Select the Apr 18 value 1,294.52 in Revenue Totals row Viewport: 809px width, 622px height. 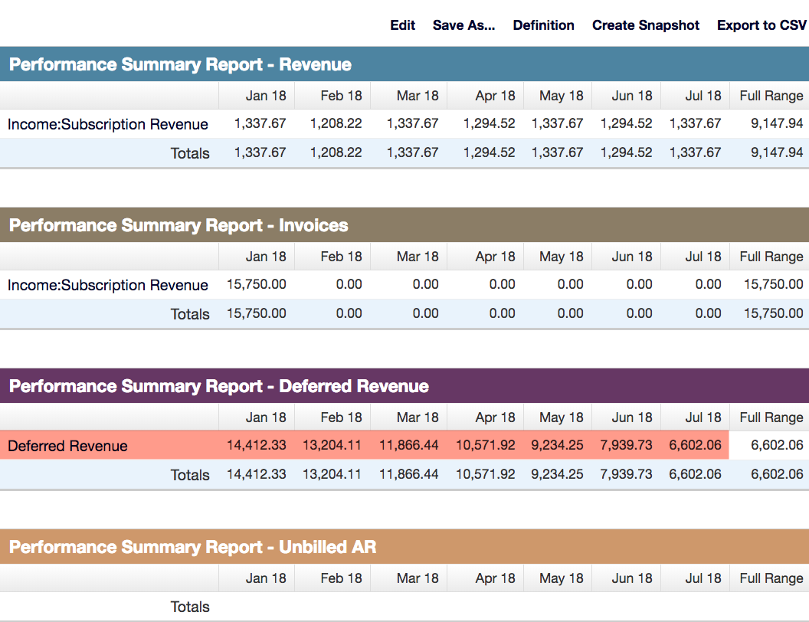coord(489,152)
